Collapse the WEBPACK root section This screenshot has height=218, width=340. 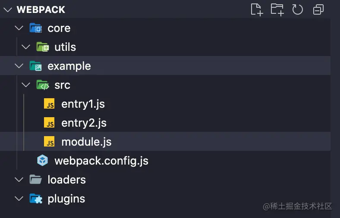pyautogui.click(x=8, y=9)
